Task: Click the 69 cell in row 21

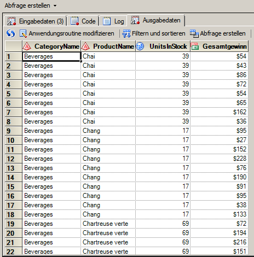Action: (x=163, y=242)
